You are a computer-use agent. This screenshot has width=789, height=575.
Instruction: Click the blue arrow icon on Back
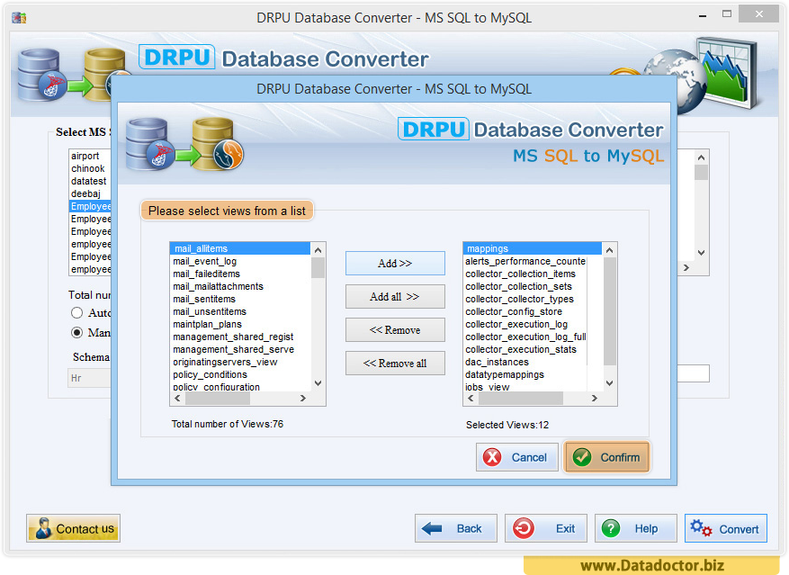click(431, 529)
